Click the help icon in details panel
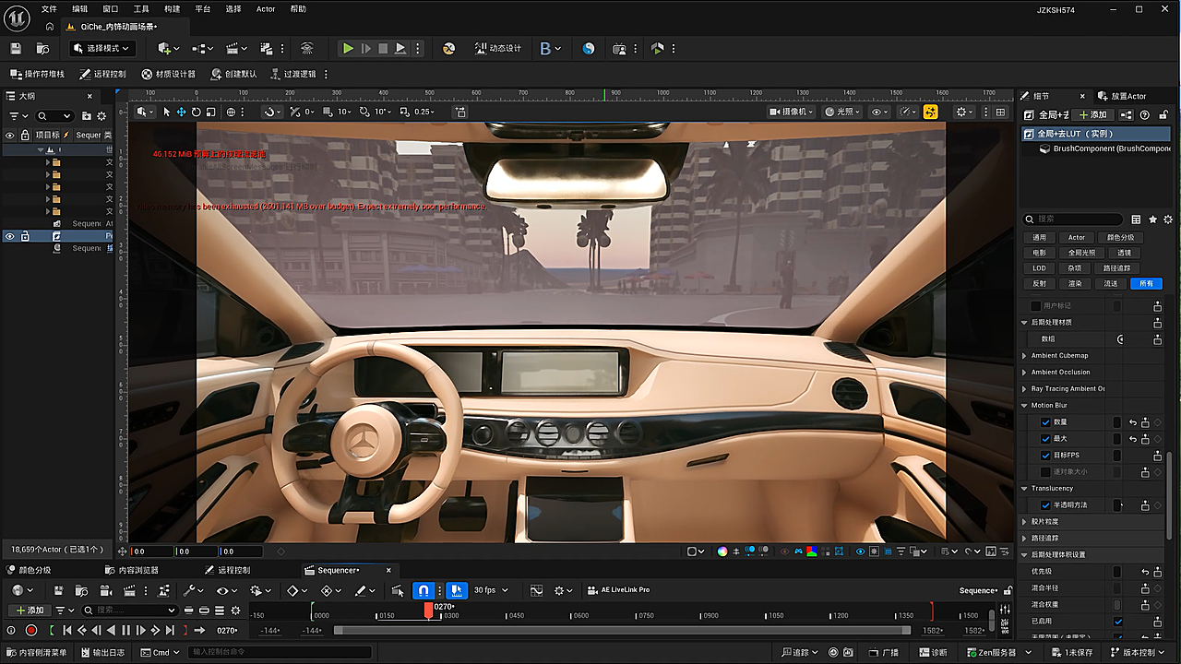This screenshot has height=664, width=1181. tap(1144, 115)
